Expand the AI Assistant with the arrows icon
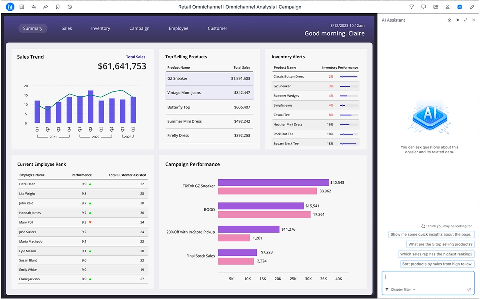480x299 pixels. click(x=465, y=20)
